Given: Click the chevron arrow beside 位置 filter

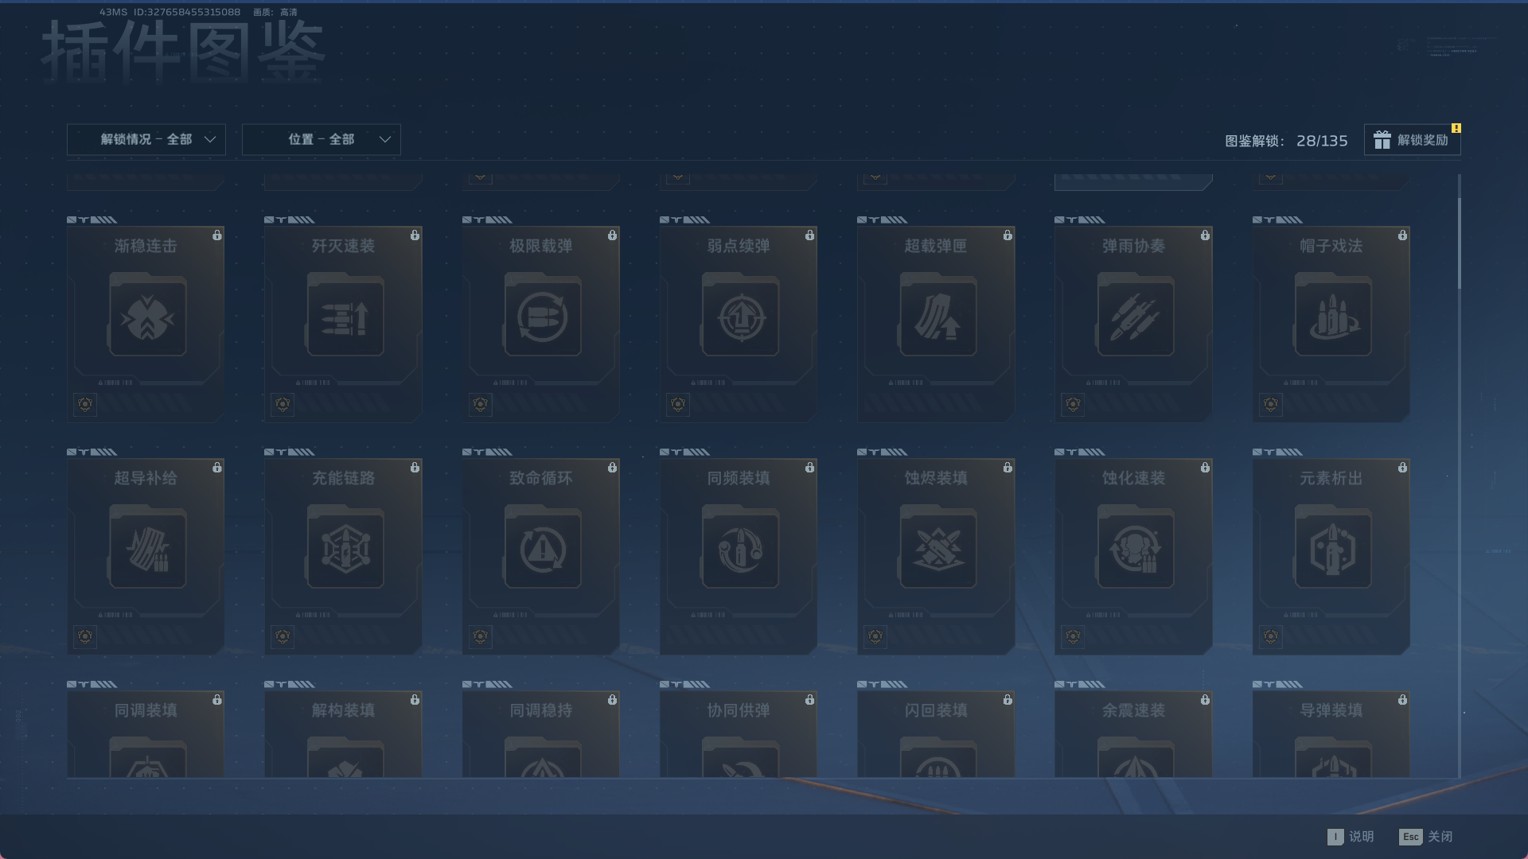Looking at the screenshot, I should [x=385, y=139].
